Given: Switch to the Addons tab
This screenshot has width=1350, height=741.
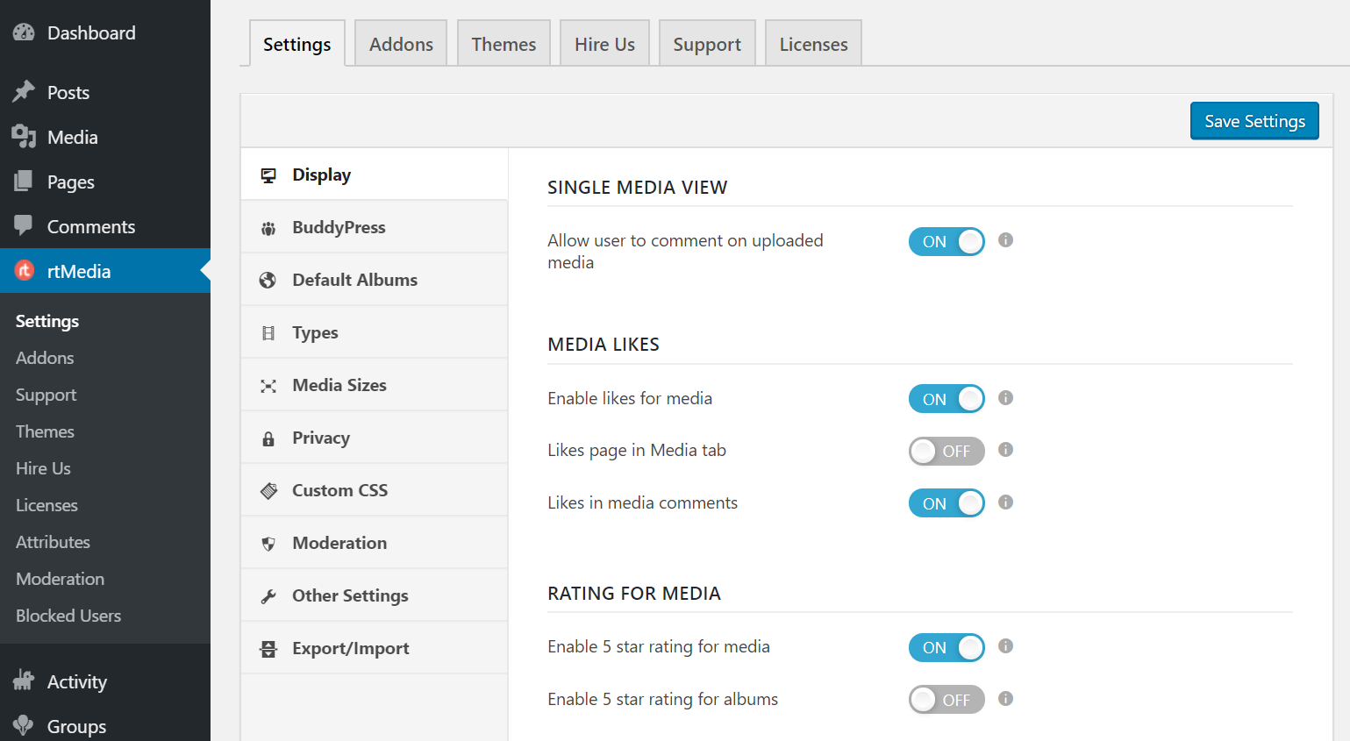Looking at the screenshot, I should coord(400,43).
